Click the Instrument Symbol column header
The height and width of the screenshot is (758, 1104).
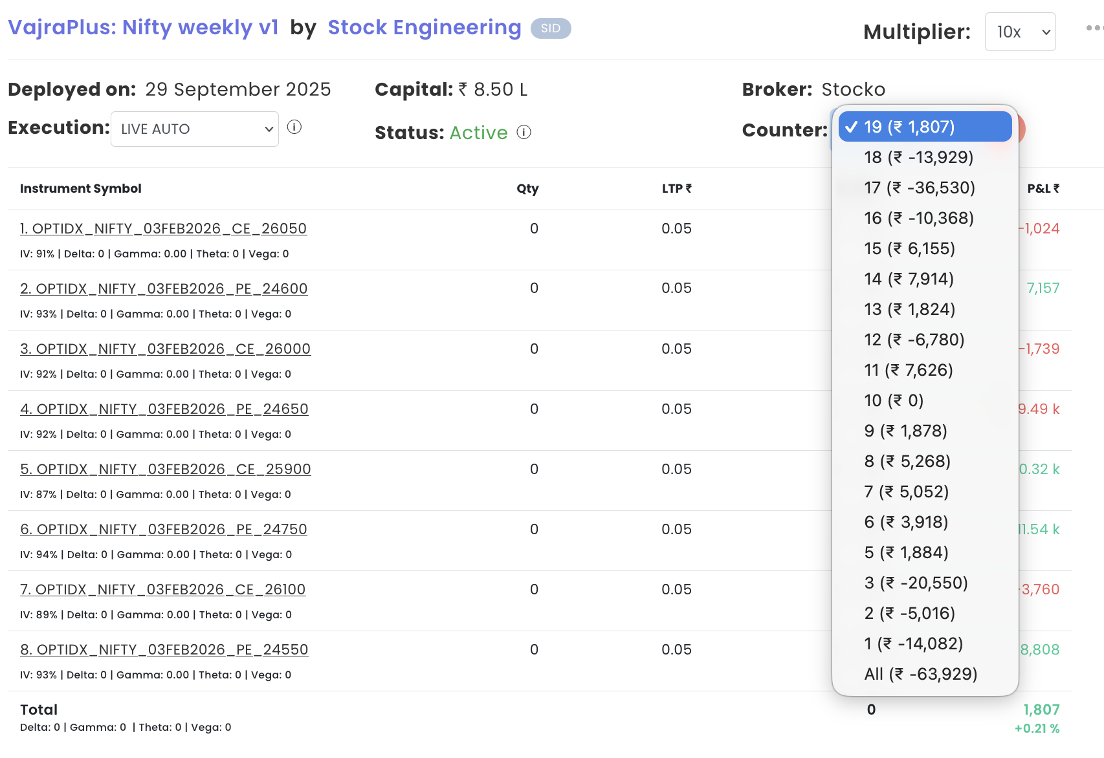(x=81, y=189)
